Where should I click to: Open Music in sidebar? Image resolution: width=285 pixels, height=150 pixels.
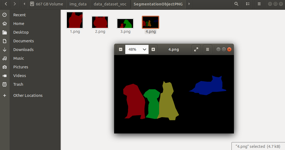18,58
